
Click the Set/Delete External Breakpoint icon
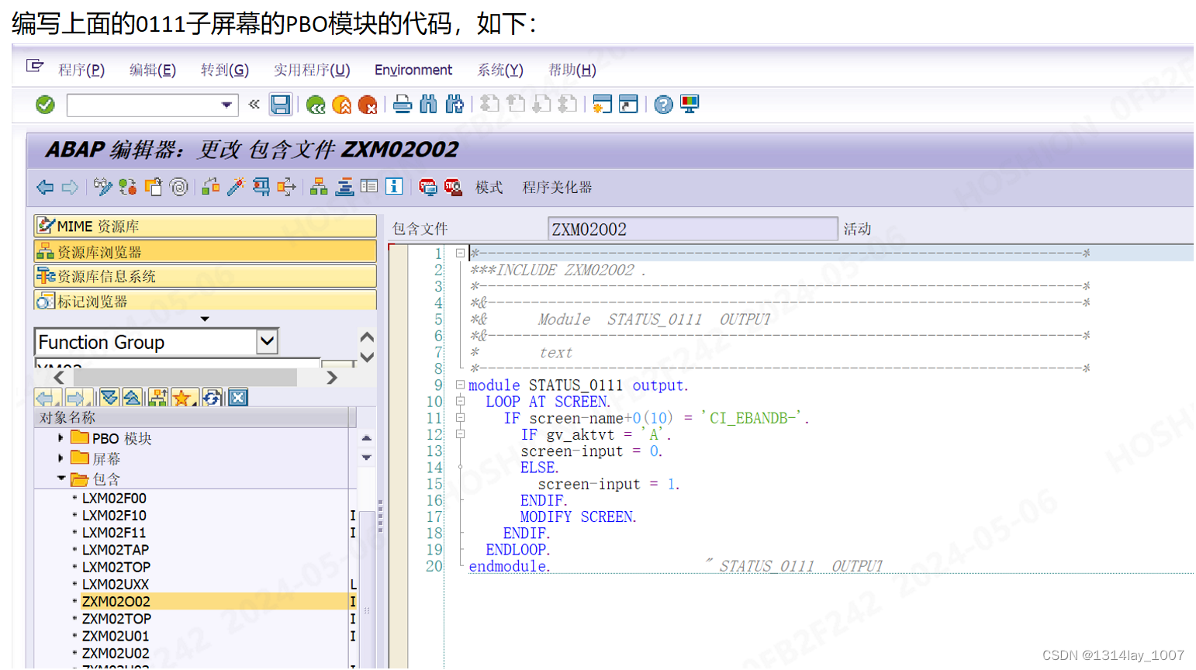pyautogui.click(x=453, y=187)
